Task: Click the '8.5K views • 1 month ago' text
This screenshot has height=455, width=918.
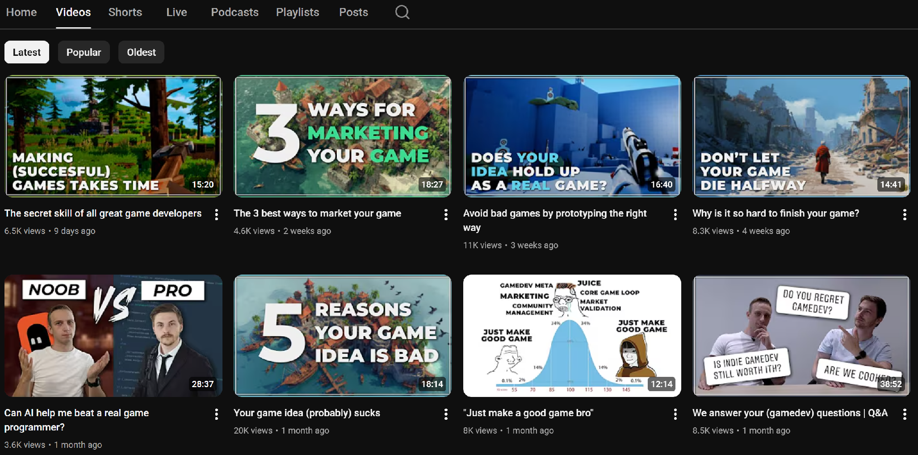Action: click(x=741, y=430)
